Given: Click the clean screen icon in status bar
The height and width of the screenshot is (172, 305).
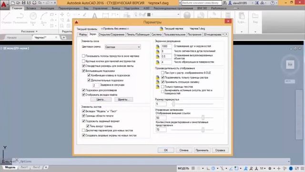Looking at the screenshot, I should pos(297,168).
